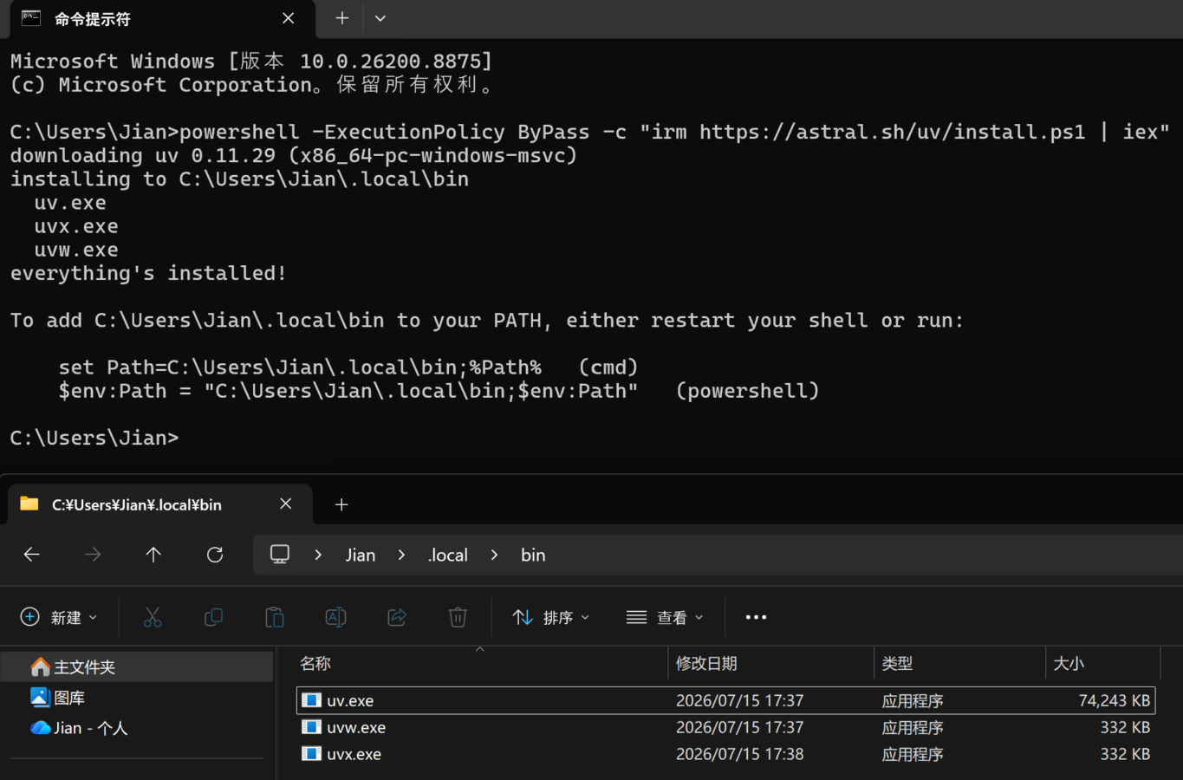Open the 查看 view dropdown
The height and width of the screenshot is (780, 1183).
(x=665, y=617)
